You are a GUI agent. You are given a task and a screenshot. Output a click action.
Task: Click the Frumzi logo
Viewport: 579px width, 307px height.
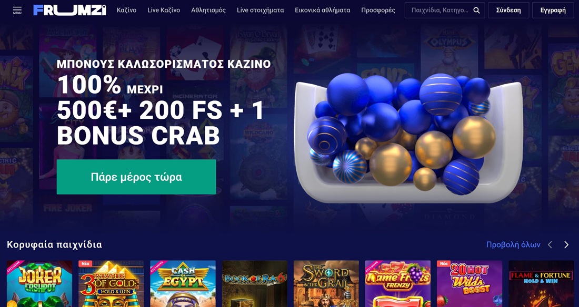coord(70,10)
